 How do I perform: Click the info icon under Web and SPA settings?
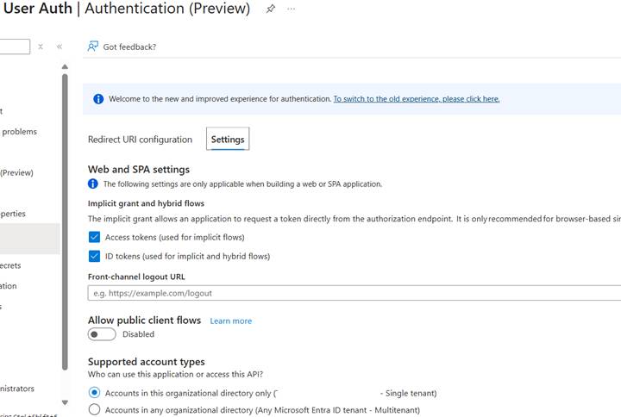[x=93, y=184]
